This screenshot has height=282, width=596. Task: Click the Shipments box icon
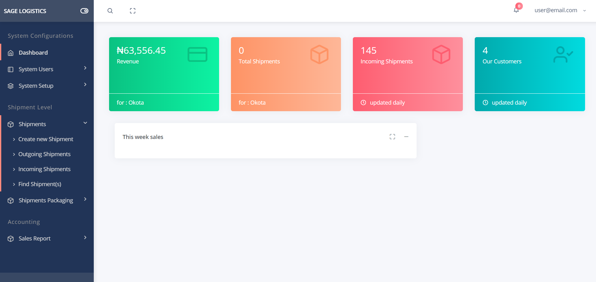(x=11, y=124)
